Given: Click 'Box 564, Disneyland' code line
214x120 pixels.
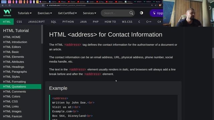Looking at the screenshot, I should point(72,116).
